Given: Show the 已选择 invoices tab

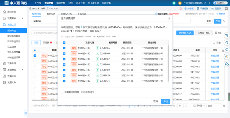Looking at the screenshot, I should (x=47, y=42).
